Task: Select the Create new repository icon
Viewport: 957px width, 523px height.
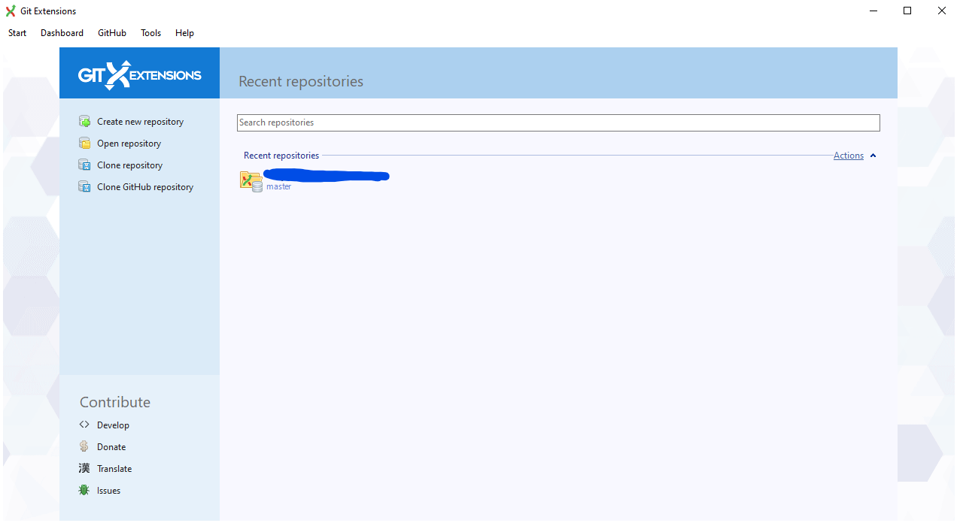Action: [84, 121]
